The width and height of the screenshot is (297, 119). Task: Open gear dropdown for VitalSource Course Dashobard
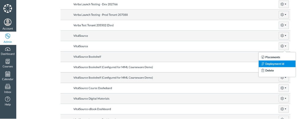coord(284,88)
